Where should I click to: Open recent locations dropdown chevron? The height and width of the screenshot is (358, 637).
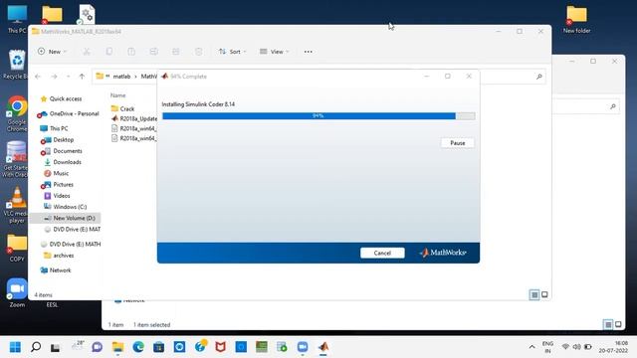click(x=68, y=77)
